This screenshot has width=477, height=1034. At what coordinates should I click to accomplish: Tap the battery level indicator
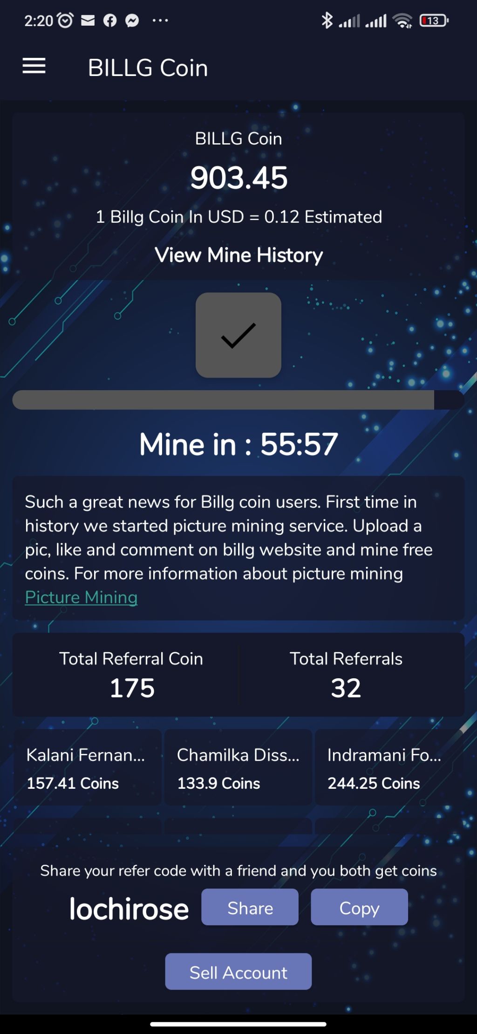point(434,20)
